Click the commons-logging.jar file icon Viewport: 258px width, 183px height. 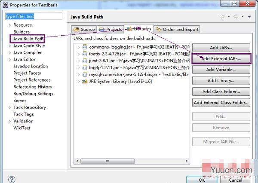pyautogui.click(x=85, y=47)
